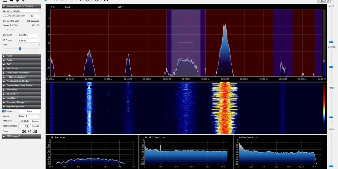Click the Reset button in Signal Diagnostics
Screen dimensions: 338x169
(x=30, y=111)
